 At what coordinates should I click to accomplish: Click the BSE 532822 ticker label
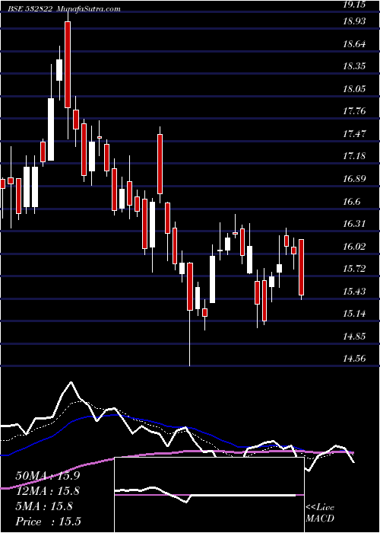pos(30,9)
